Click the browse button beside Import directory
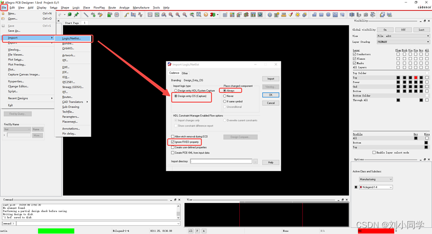 click(255, 162)
